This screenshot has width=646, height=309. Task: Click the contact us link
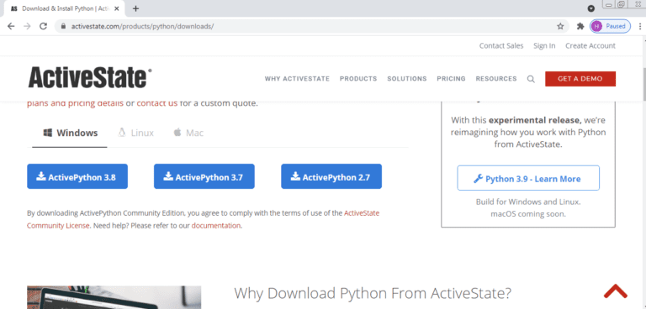tap(157, 103)
